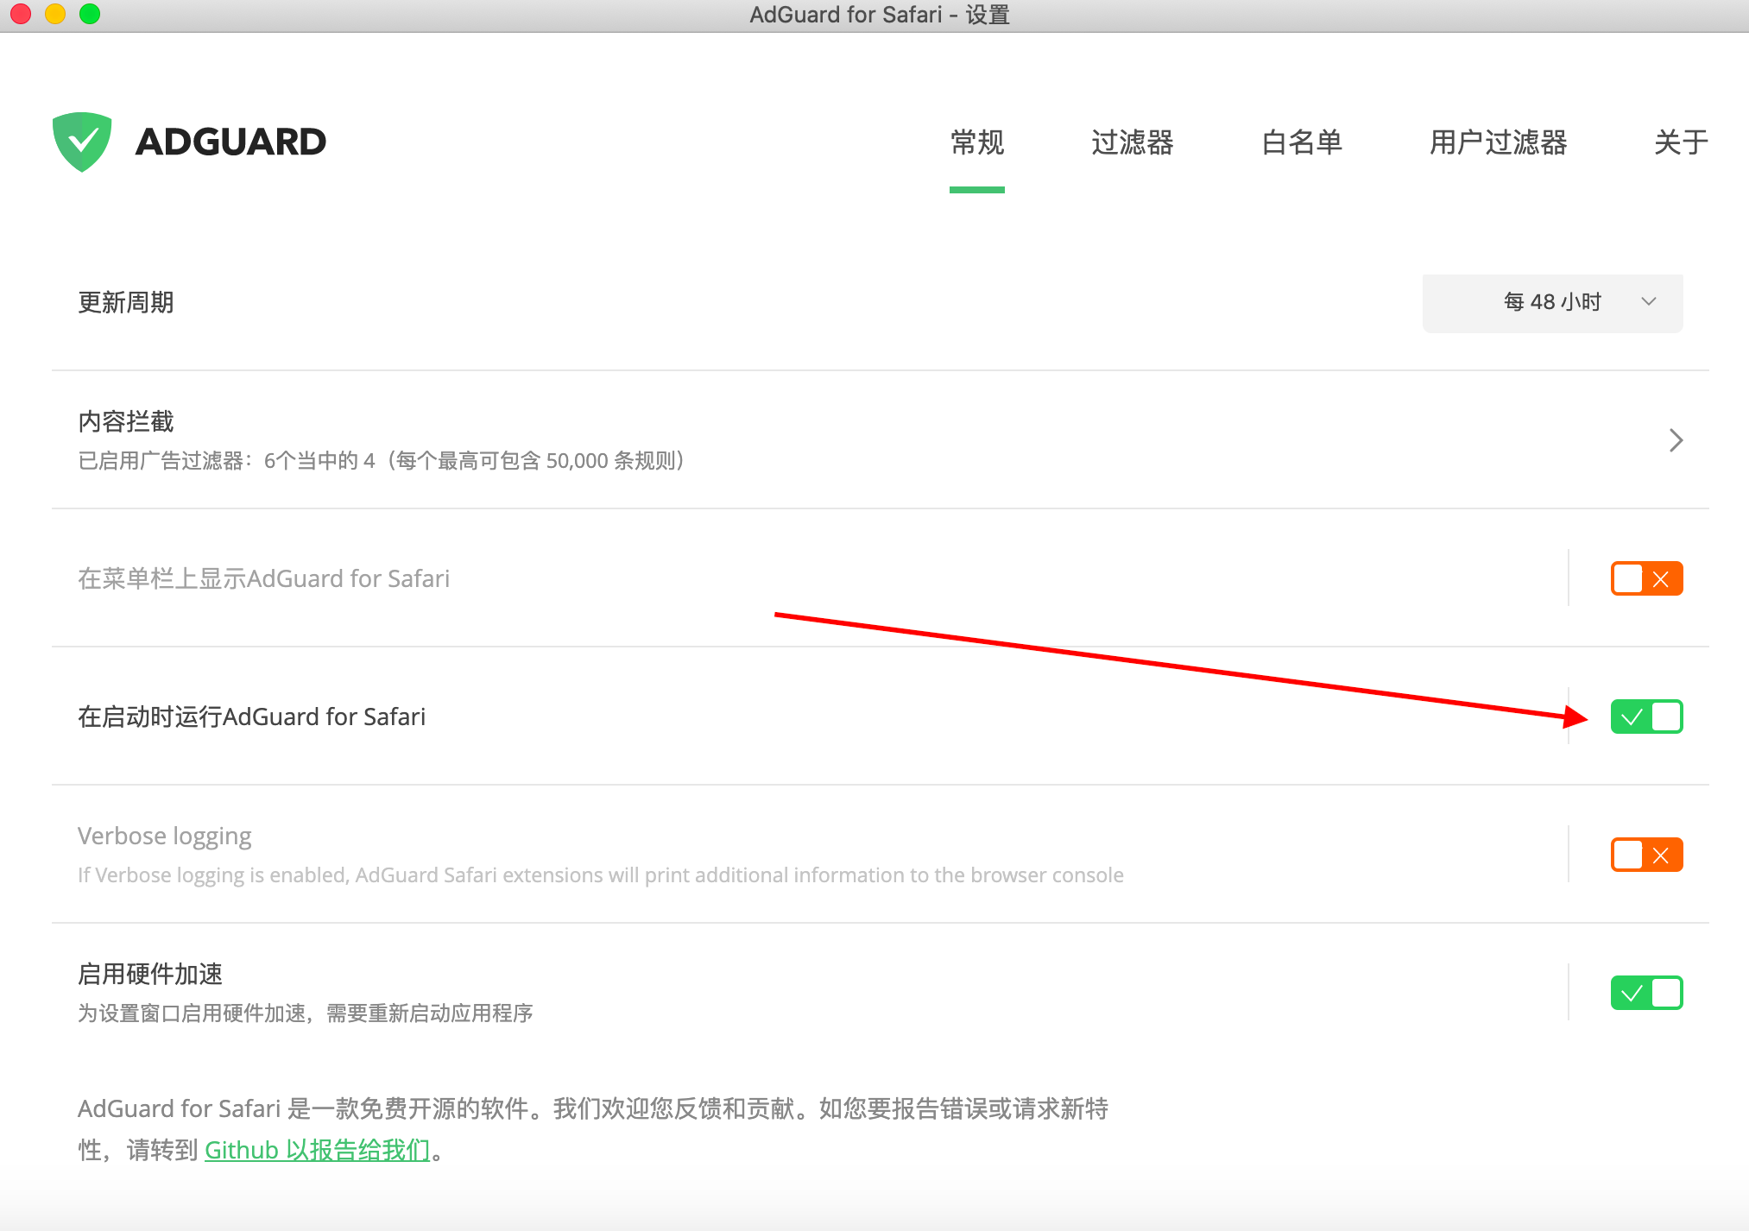Open the 过滤器 tab
The height and width of the screenshot is (1231, 1749).
coord(1132,142)
